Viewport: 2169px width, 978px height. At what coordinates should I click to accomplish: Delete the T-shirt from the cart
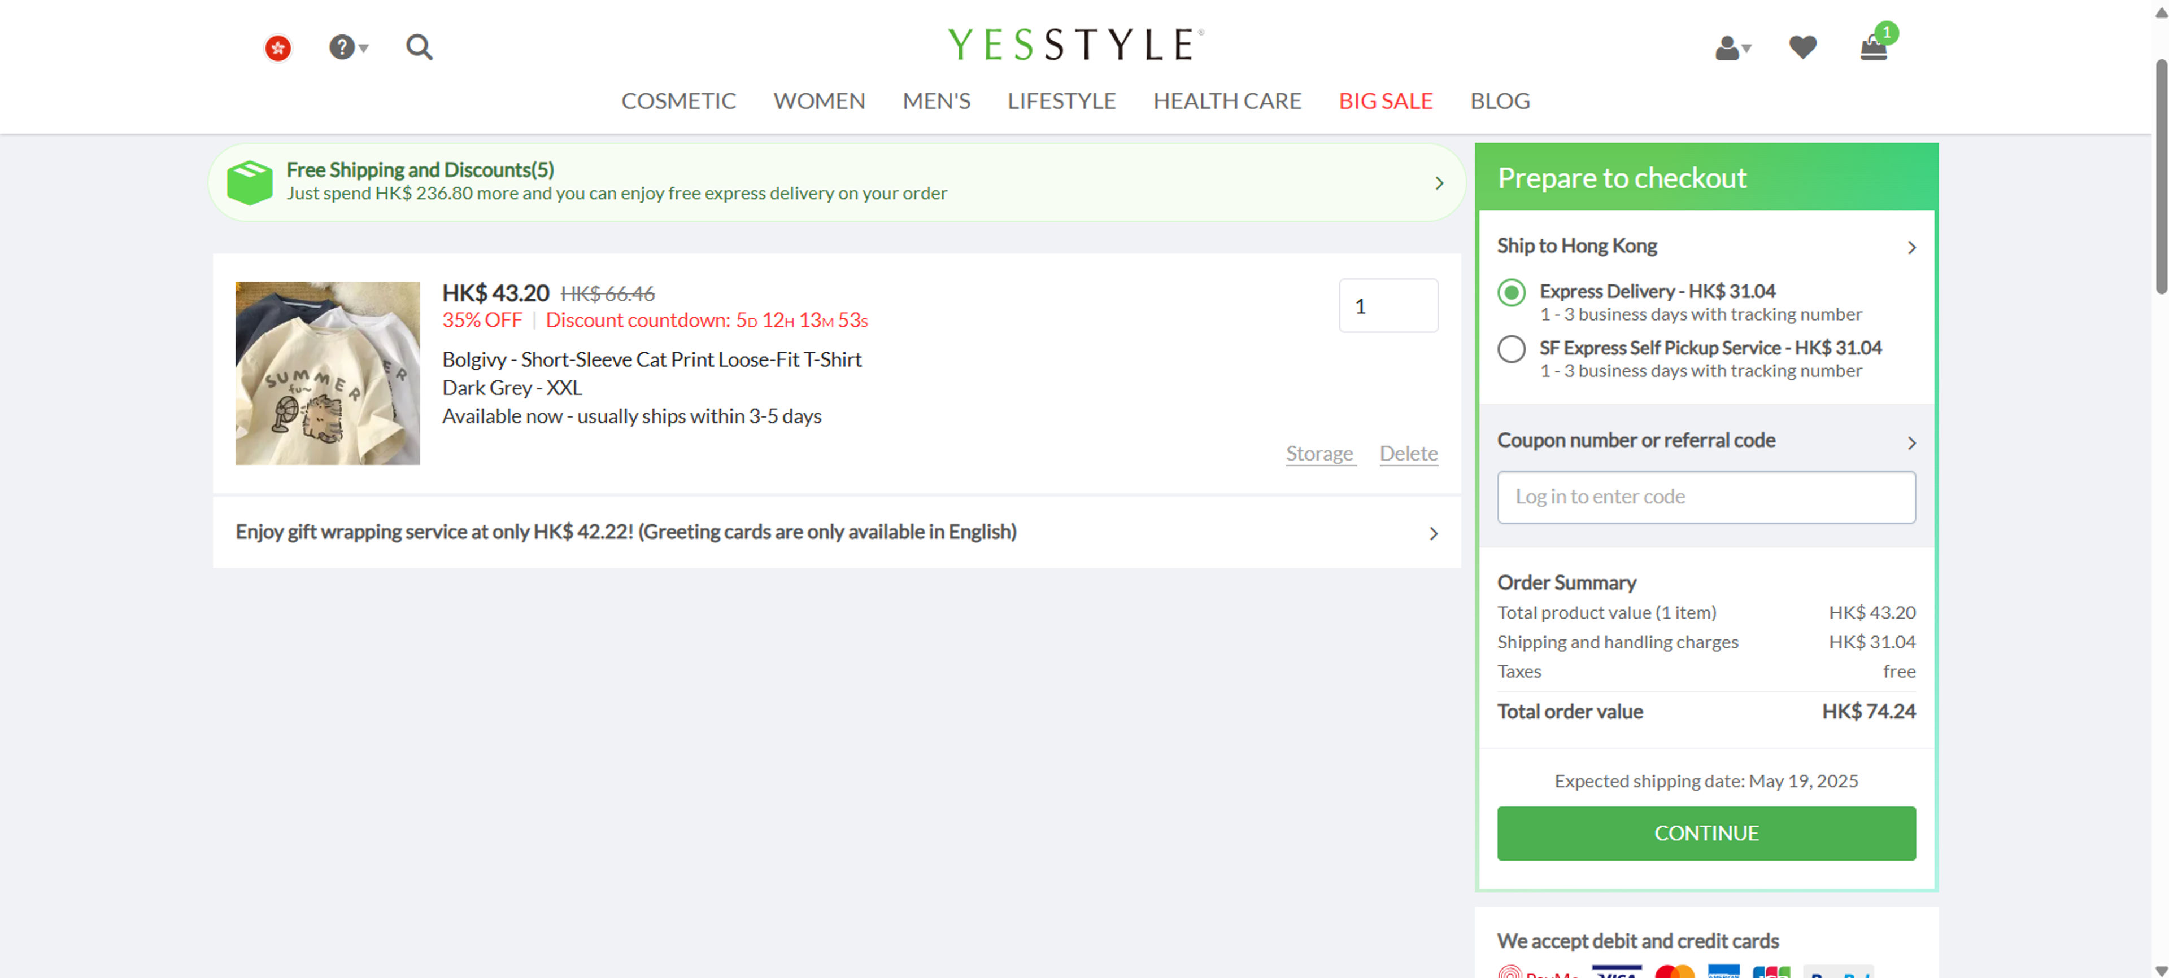[1408, 454]
